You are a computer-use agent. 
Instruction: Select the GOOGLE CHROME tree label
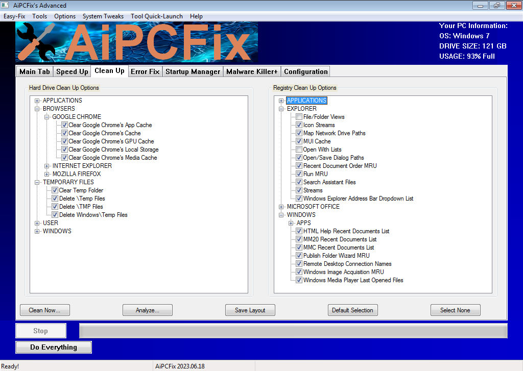click(77, 117)
